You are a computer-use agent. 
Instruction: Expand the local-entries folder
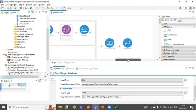[13, 31]
